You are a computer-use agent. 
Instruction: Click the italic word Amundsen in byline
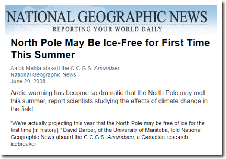(x=107, y=68)
